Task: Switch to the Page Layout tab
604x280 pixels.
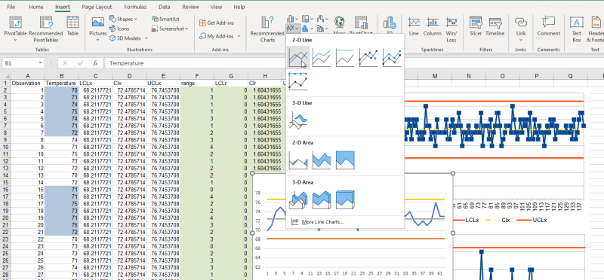Action: point(97,7)
